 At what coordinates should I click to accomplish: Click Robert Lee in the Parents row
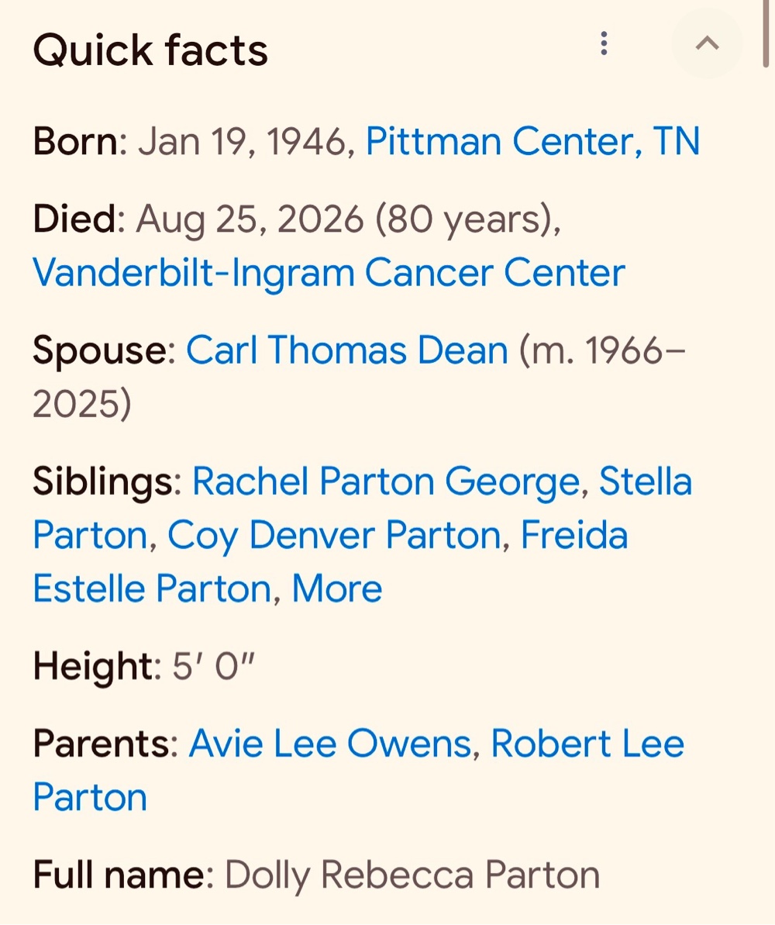(x=587, y=744)
